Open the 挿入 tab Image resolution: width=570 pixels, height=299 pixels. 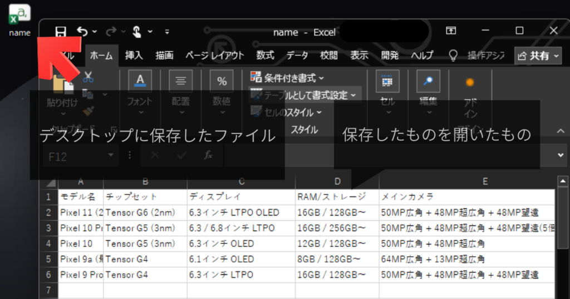point(134,56)
